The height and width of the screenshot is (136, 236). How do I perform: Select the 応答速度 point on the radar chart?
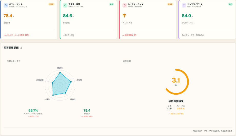click(53, 83)
